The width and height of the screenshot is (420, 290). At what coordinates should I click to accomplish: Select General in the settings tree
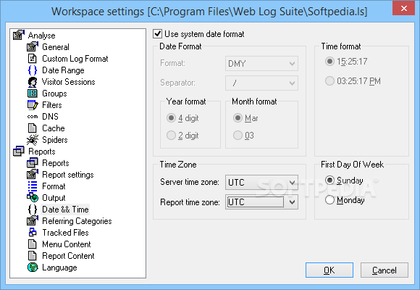[x=56, y=47]
